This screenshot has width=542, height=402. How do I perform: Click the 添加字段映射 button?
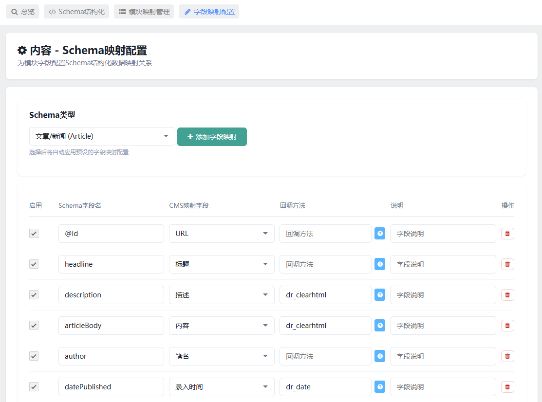click(212, 137)
